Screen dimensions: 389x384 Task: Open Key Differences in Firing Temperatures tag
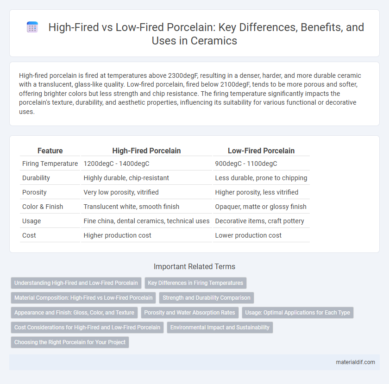195,283
